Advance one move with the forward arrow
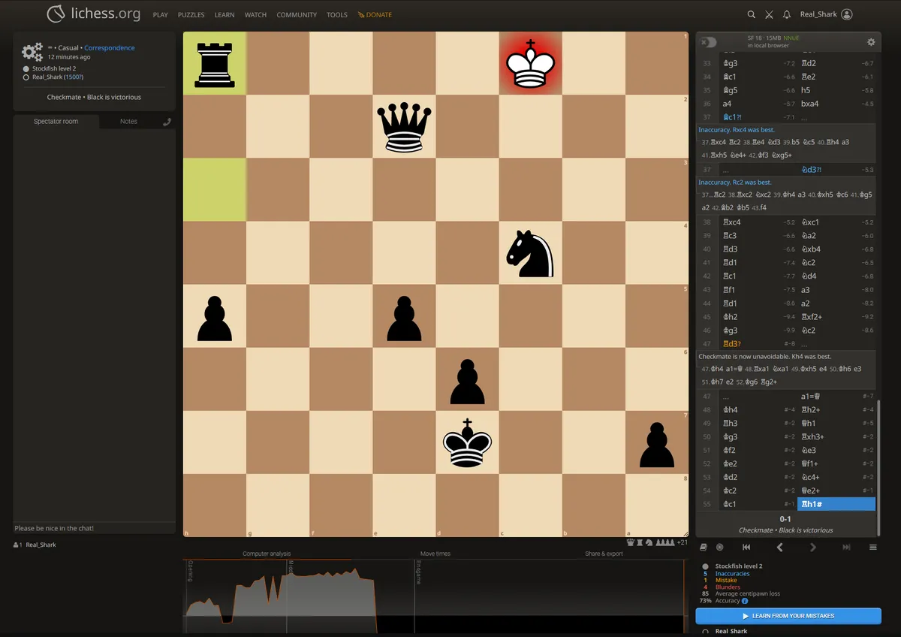 812,547
